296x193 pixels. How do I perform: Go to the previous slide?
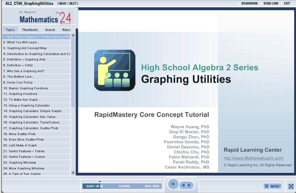[183, 185]
